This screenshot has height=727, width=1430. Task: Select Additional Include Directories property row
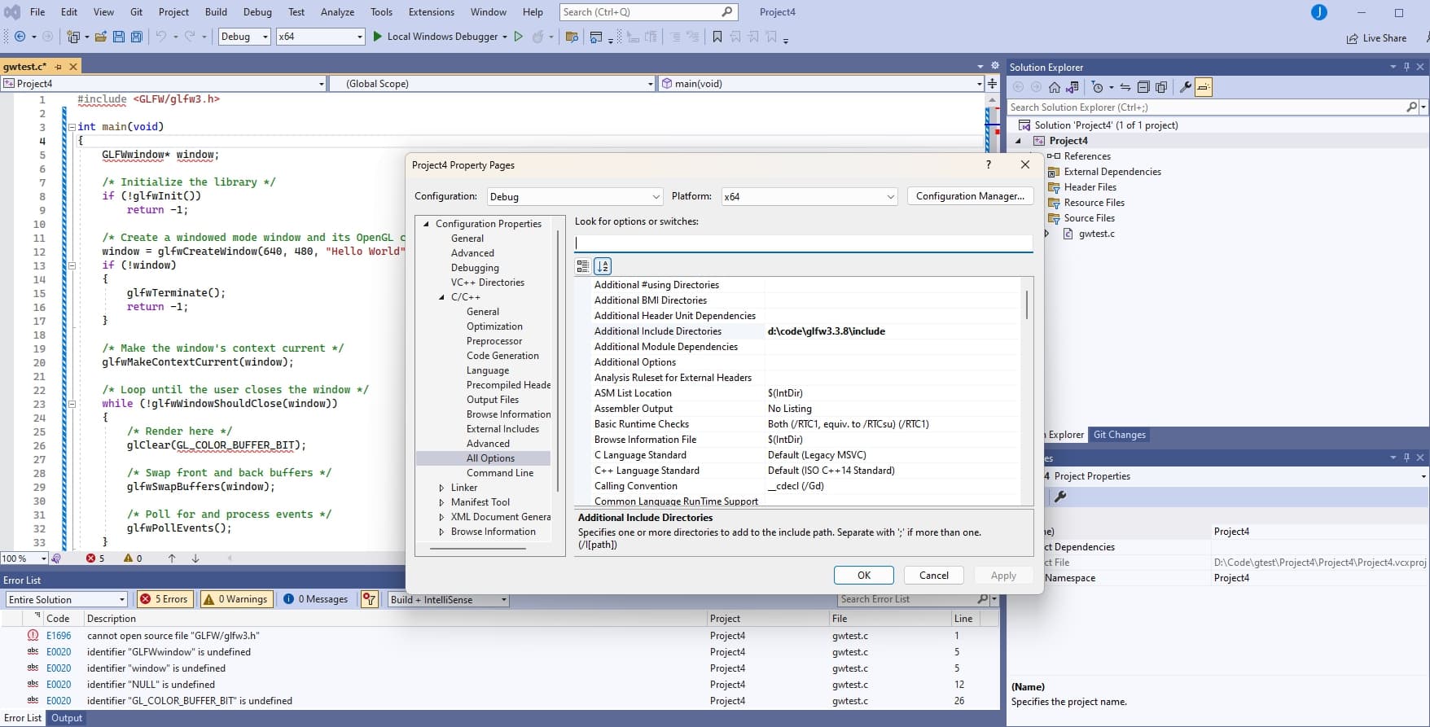pos(805,331)
